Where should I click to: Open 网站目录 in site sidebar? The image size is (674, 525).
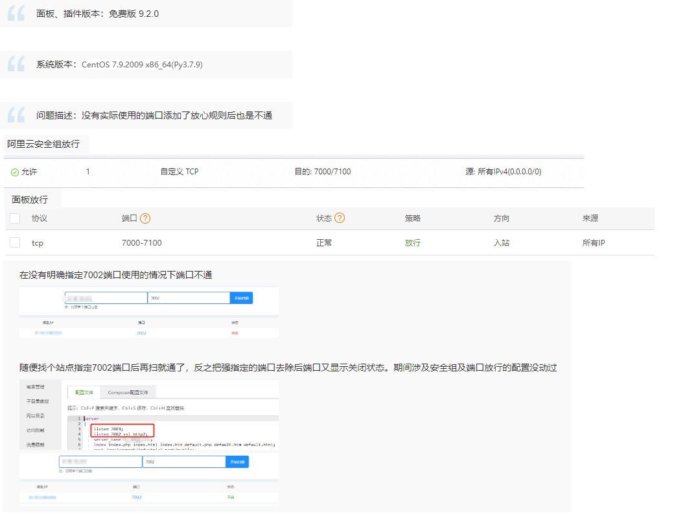[x=35, y=415]
